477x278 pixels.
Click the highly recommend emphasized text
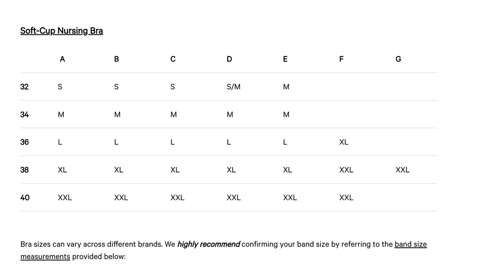[x=208, y=244]
